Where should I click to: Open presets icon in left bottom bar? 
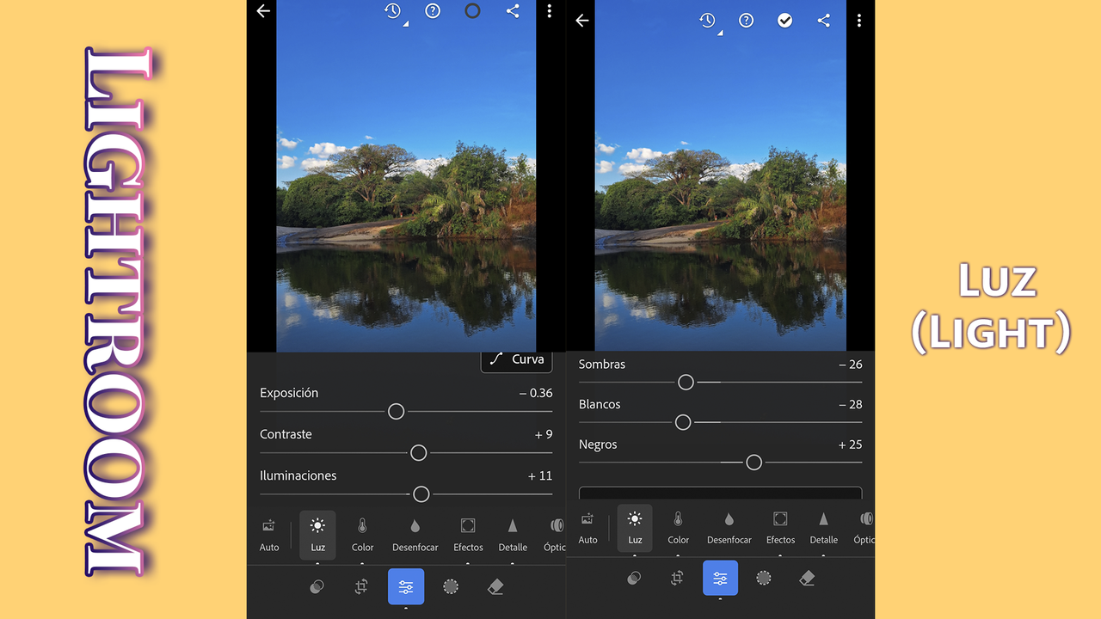317,586
